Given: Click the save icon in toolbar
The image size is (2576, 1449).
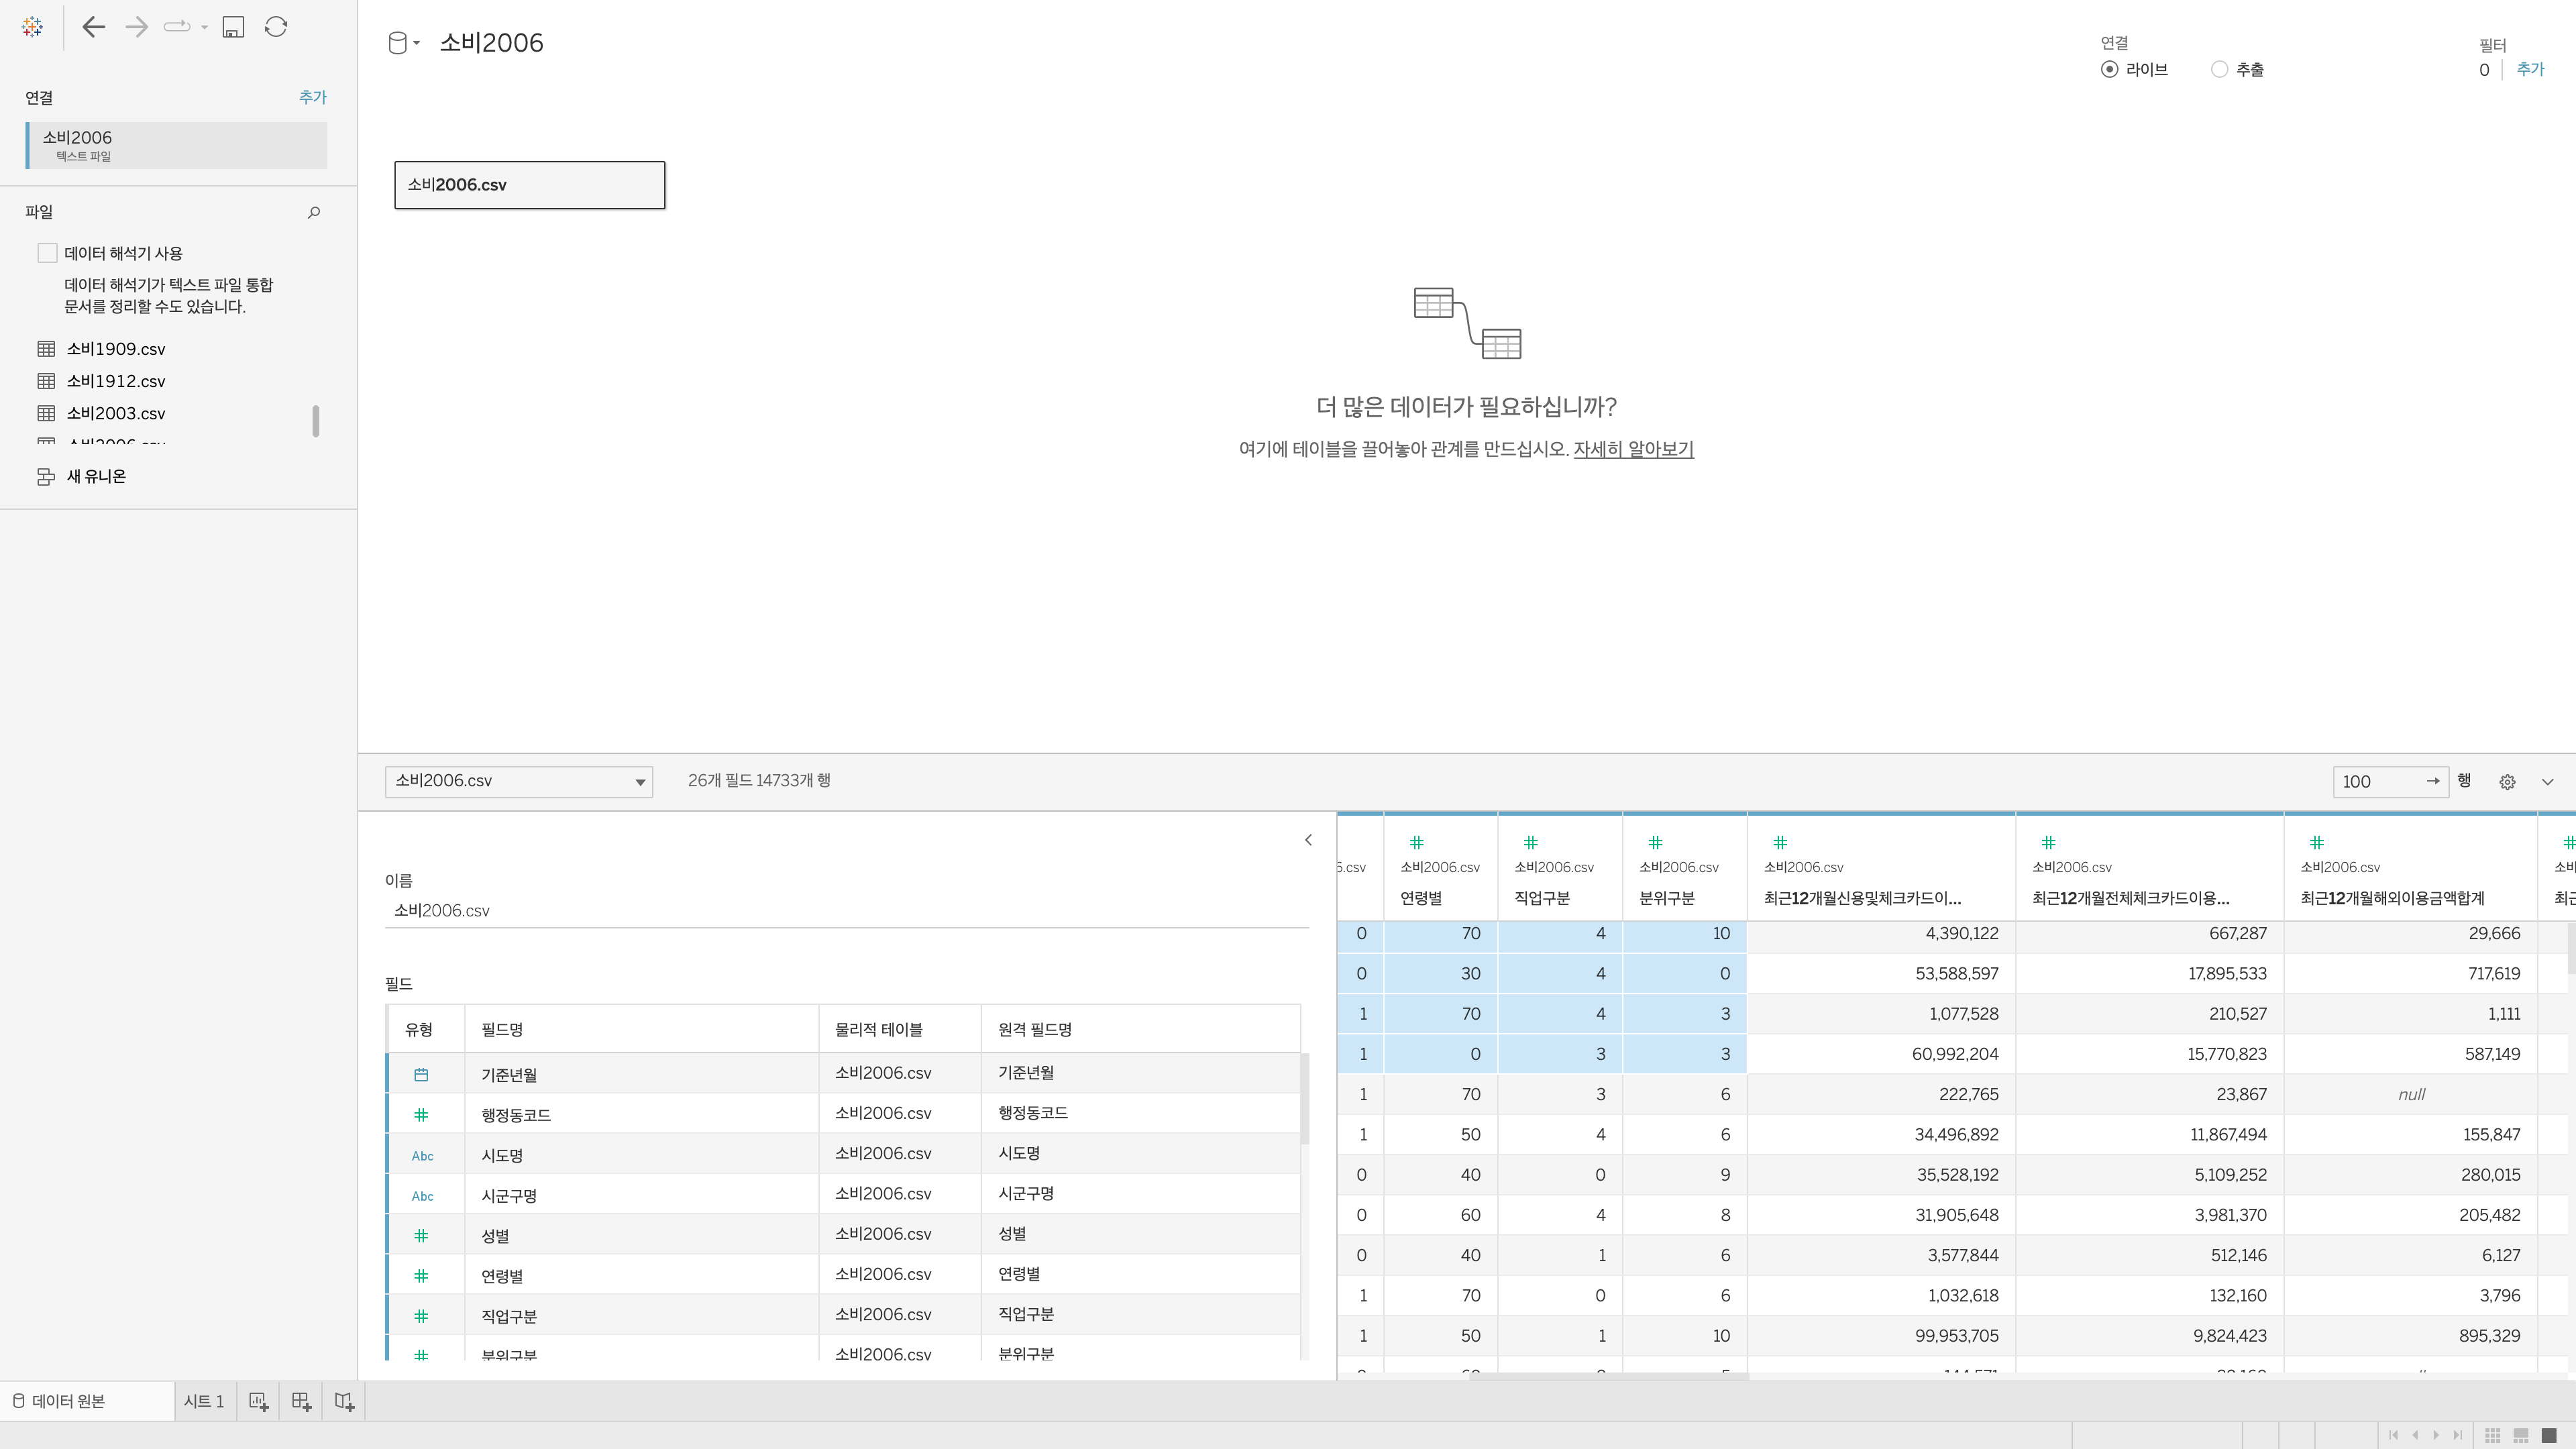Looking at the screenshot, I should pos(233,27).
